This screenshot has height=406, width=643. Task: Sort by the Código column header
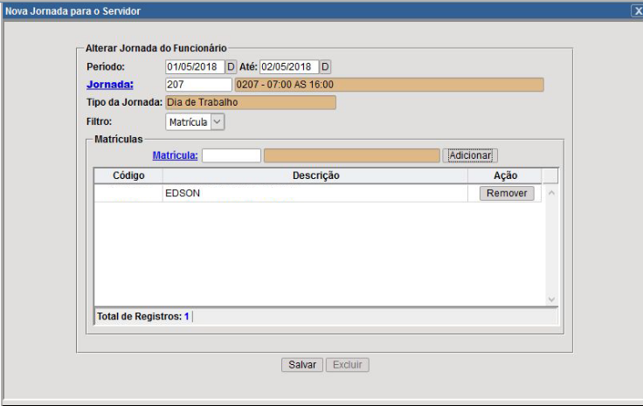point(128,175)
